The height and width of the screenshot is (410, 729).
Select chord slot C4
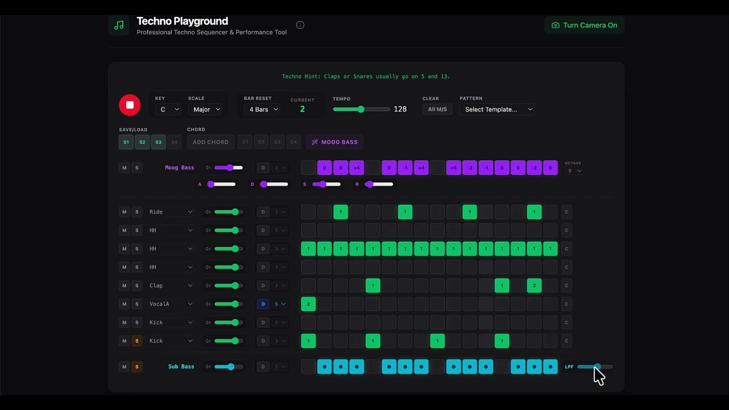coord(293,142)
